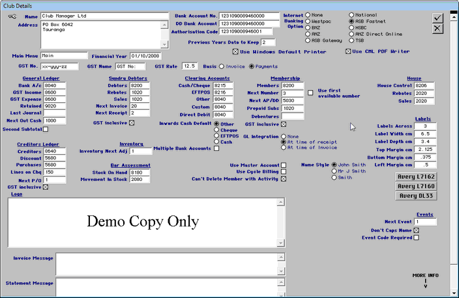Screen dimensions: 459x298
Task: Confirm changes with the checkmark button
Action: point(437,18)
